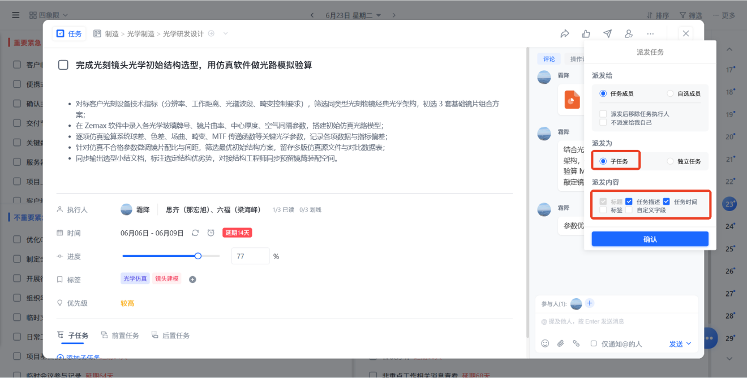Screen dimensions: 747x378
Task: Open the 较高 priority selector
Action: click(127, 303)
